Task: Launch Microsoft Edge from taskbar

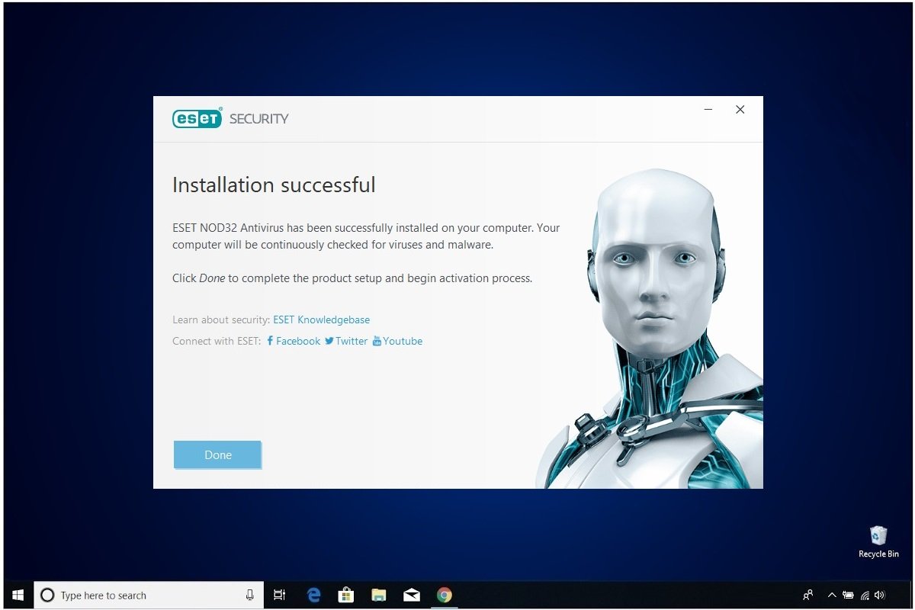Action: pos(313,596)
